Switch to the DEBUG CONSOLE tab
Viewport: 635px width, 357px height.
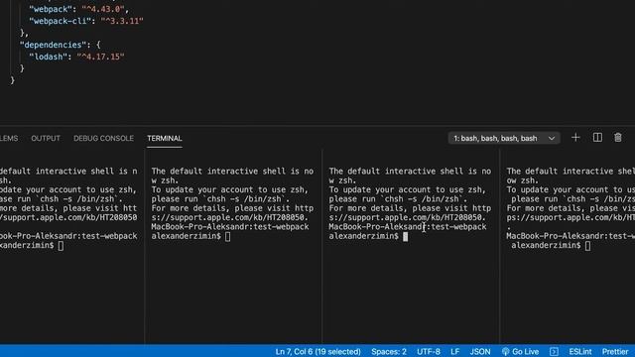pyautogui.click(x=103, y=139)
